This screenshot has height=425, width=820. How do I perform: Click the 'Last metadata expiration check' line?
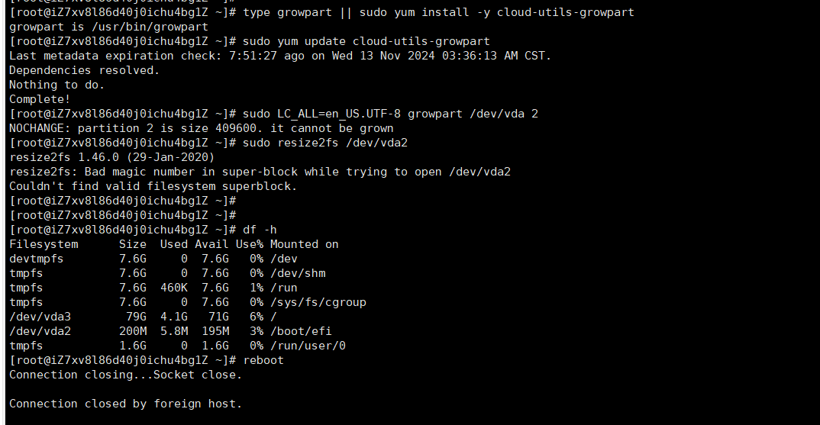point(279,56)
